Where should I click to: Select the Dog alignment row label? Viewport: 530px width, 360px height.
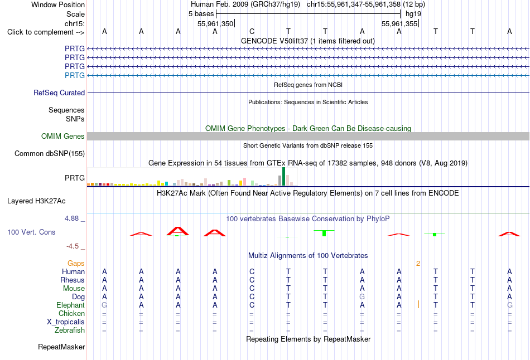78,297
